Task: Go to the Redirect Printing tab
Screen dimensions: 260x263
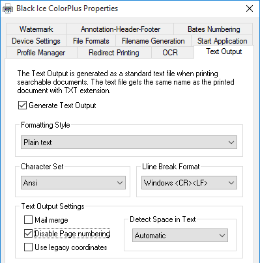Action: click(x=114, y=53)
